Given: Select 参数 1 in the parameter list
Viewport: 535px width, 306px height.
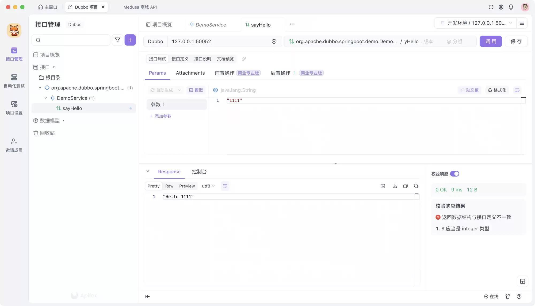Looking at the screenshot, I should click(177, 104).
